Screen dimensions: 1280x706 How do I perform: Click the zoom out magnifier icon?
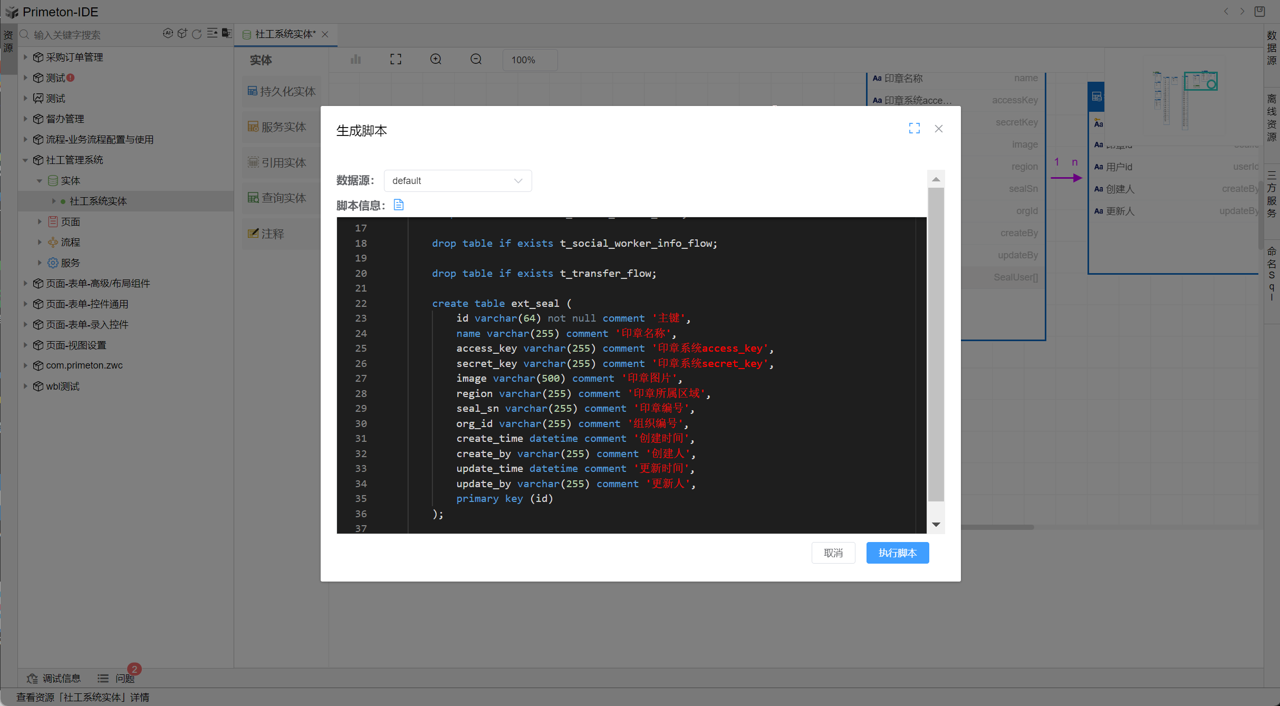[x=476, y=60]
